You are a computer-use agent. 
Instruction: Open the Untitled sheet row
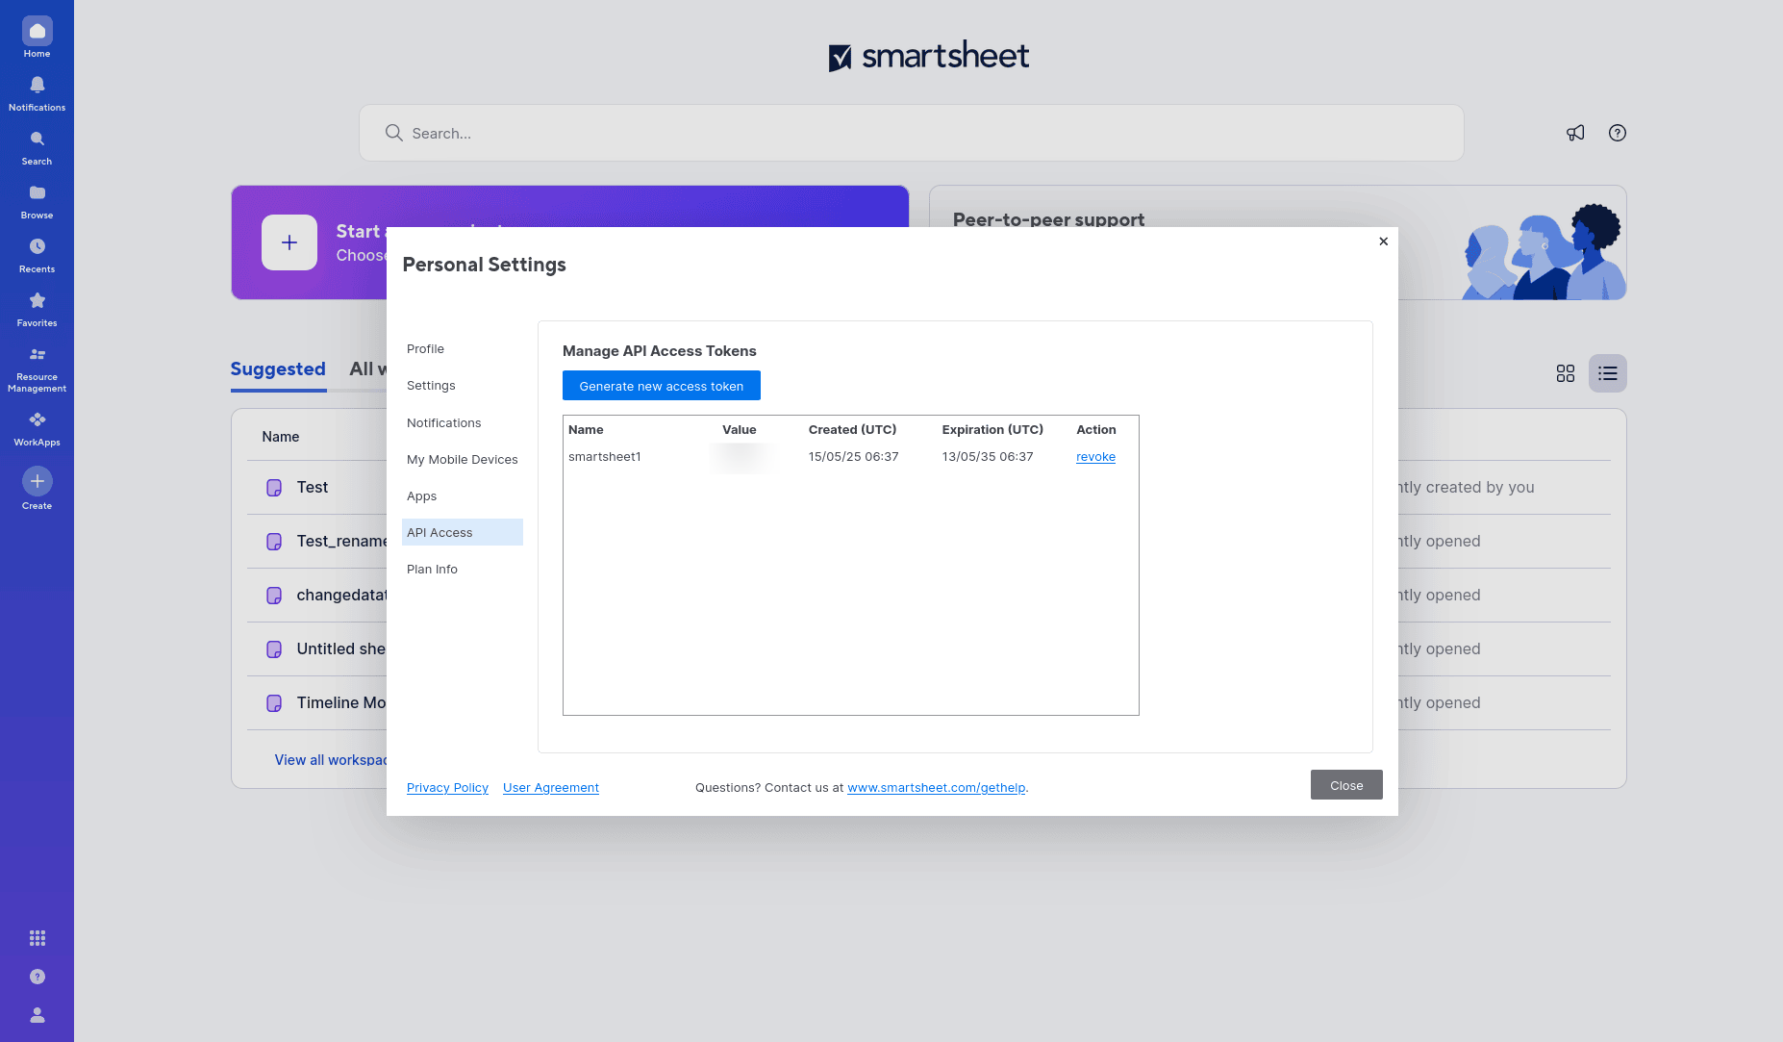tap(341, 649)
